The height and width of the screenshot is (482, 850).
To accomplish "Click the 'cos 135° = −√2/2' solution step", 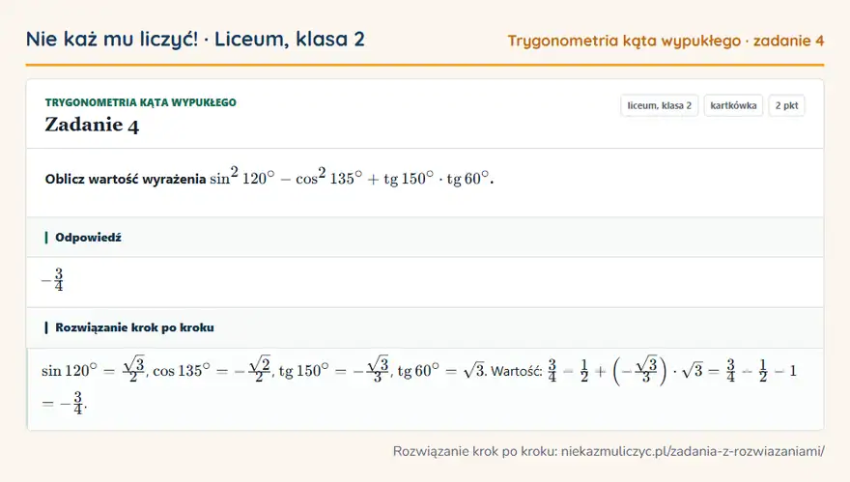I will [x=212, y=370].
